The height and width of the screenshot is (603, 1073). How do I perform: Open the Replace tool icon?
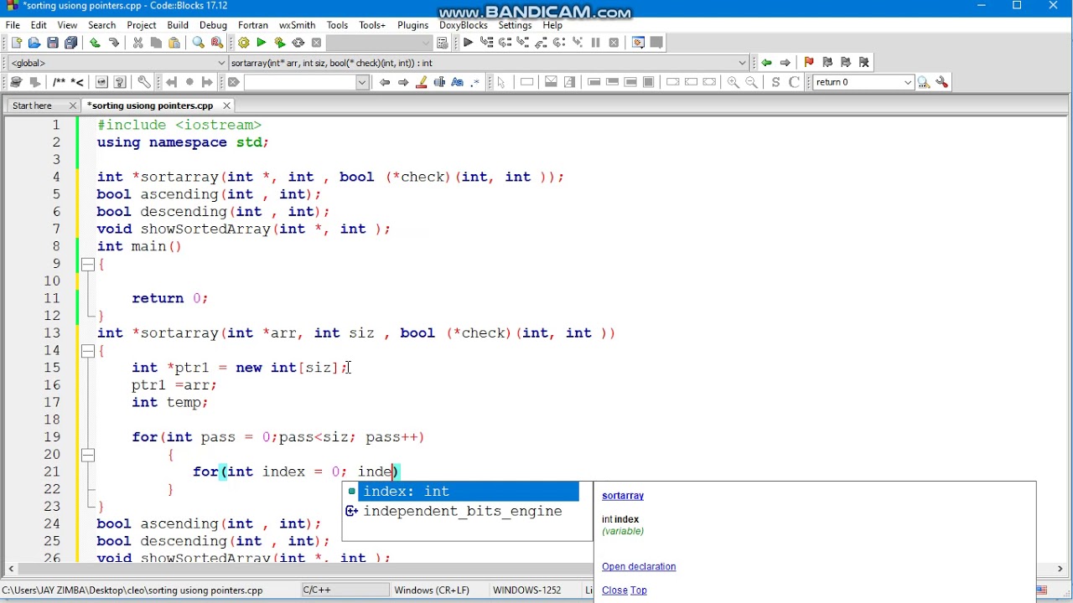[x=217, y=43]
